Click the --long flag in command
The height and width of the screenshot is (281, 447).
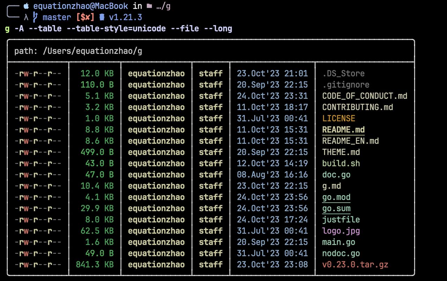pyautogui.click(x=218, y=29)
